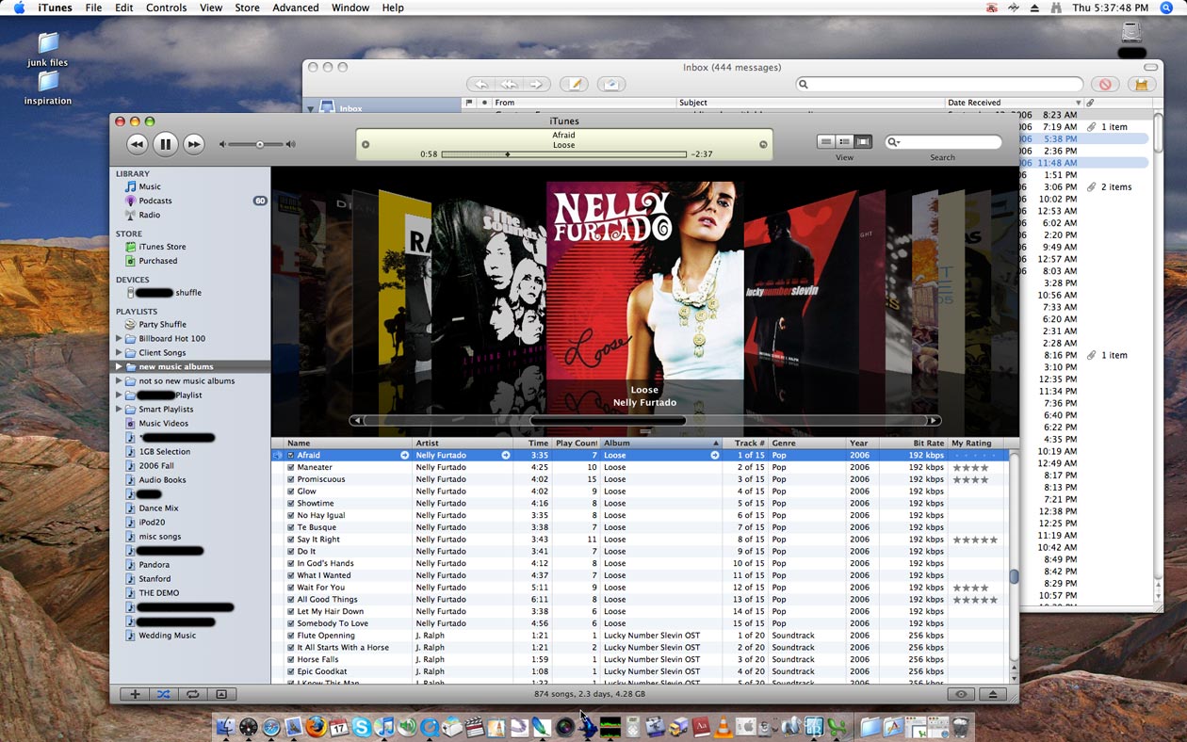Sort songs by Bit Rate column
The height and width of the screenshot is (742, 1187).
912,444
